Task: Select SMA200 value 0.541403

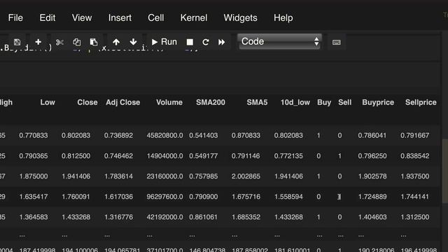Action: 204,135
